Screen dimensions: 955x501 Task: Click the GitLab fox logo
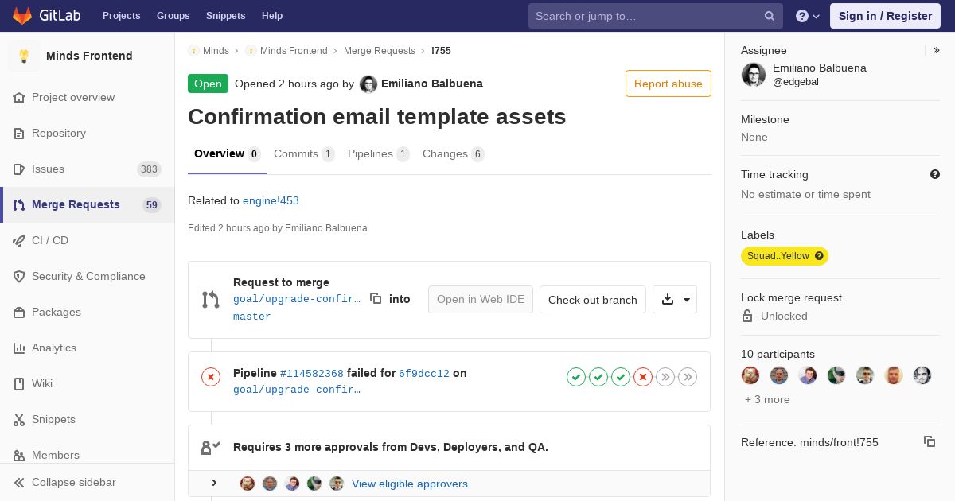(22, 16)
